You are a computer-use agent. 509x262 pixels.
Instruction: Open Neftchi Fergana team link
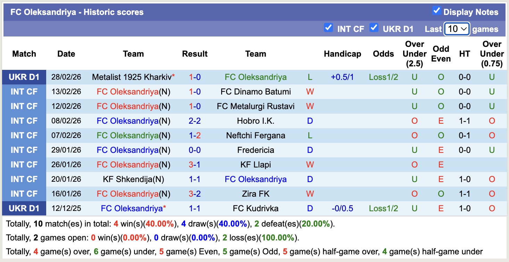[256, 135]
